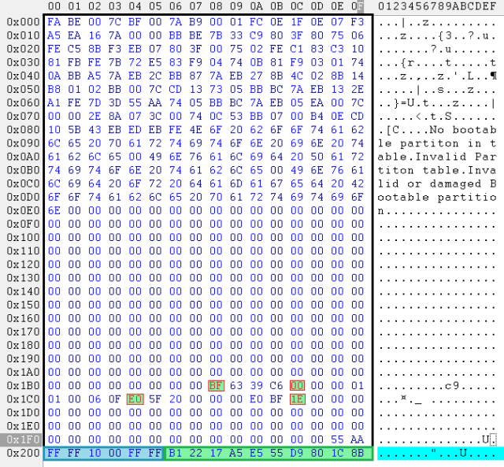Select the 0A column header

[x=256, y=6]
